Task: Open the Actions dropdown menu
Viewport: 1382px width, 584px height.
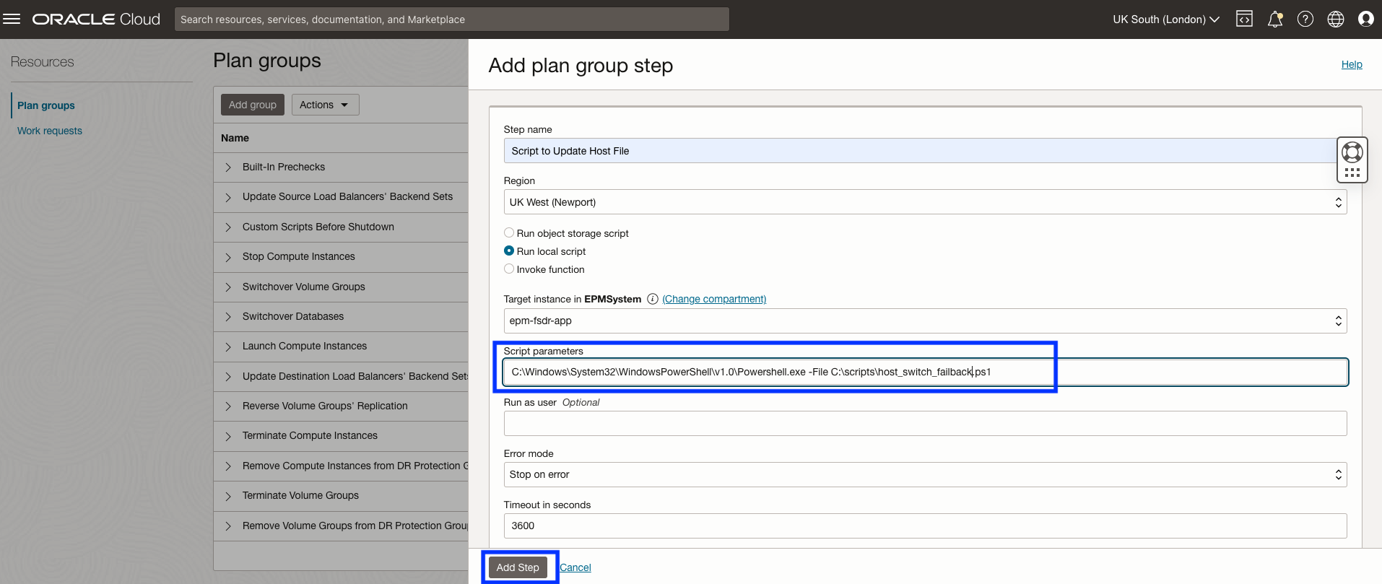Action: tap(325, 105)
